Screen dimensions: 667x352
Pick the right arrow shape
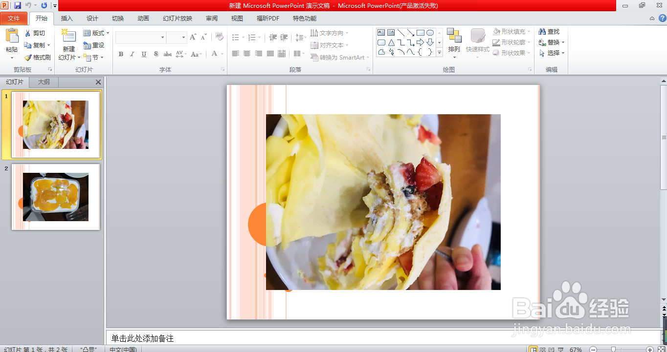point(421,42)
